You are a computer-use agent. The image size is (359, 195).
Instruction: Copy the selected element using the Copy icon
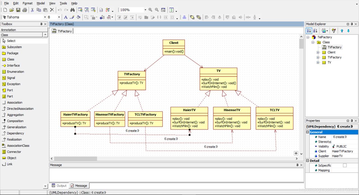39,10
